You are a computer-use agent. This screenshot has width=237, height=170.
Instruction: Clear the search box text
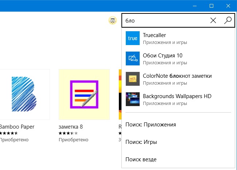point(213,20)
